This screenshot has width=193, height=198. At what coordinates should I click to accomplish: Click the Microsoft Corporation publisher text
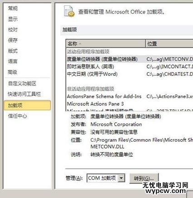[x=116, y=124]
